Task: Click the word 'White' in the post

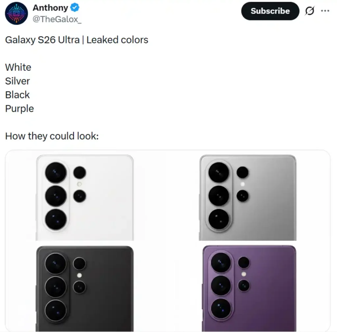Action: point(18,67)
